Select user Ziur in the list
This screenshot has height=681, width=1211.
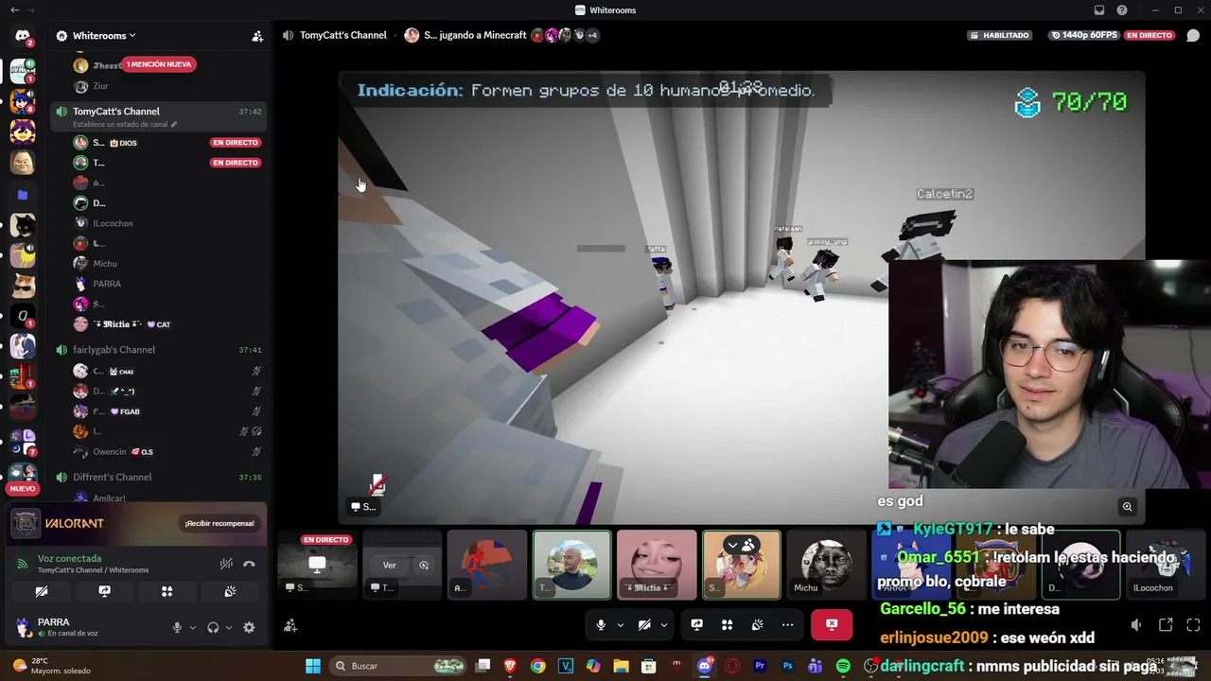point(100,86)
